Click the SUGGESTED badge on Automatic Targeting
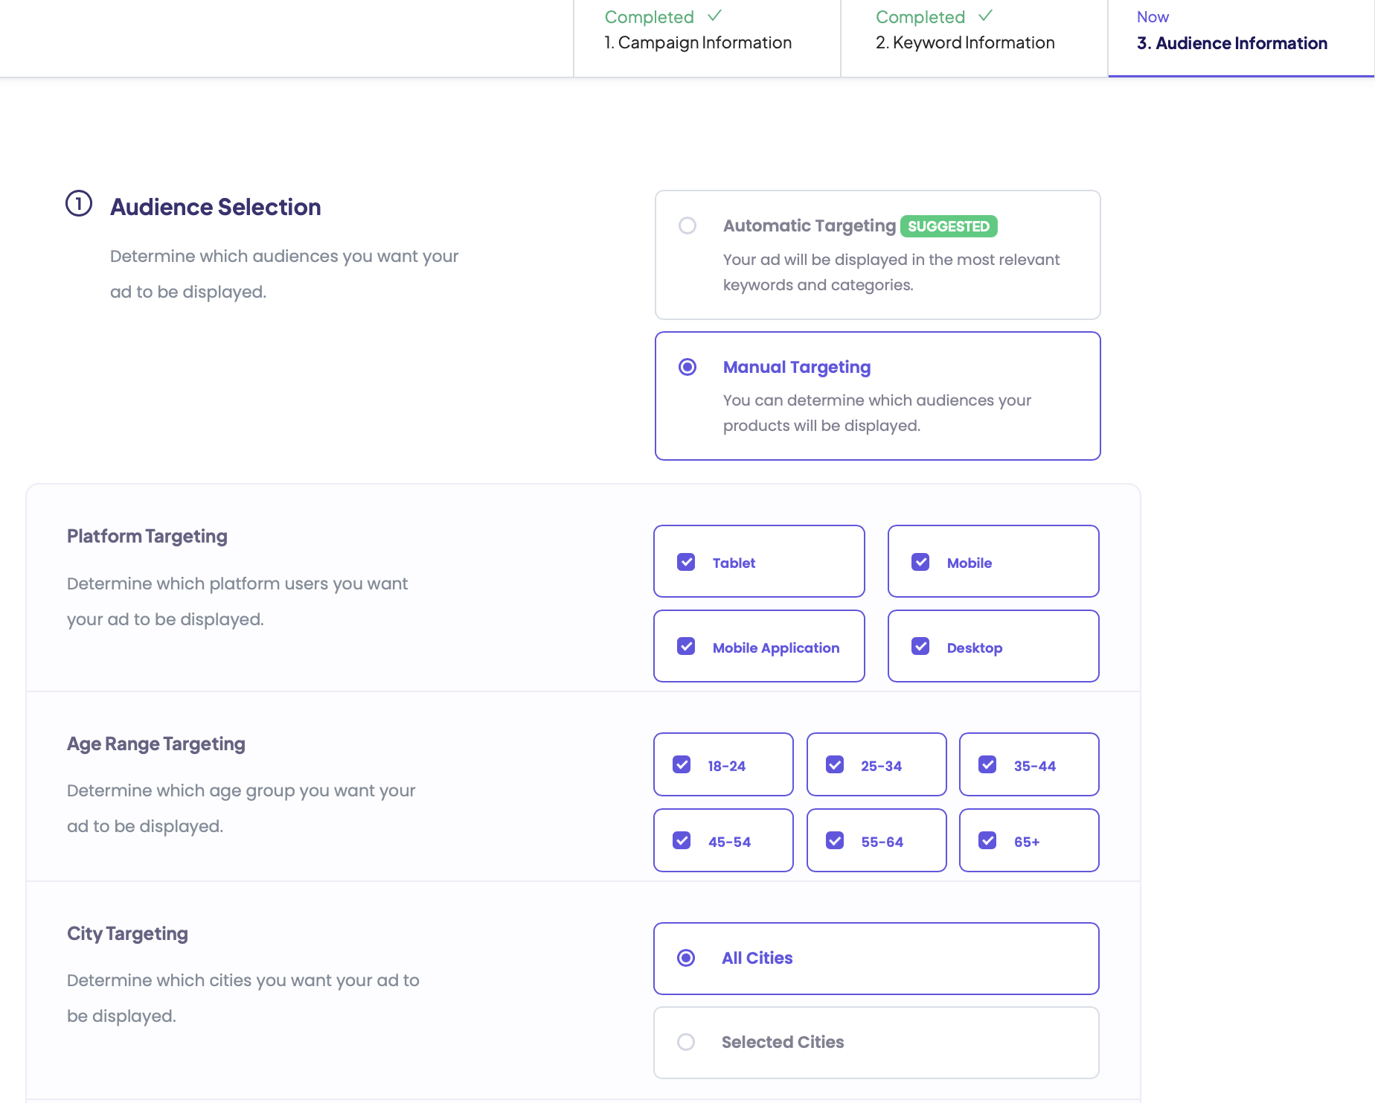Image resolution: width=1375 pixels, height=1103 pixels. point(949,226)
